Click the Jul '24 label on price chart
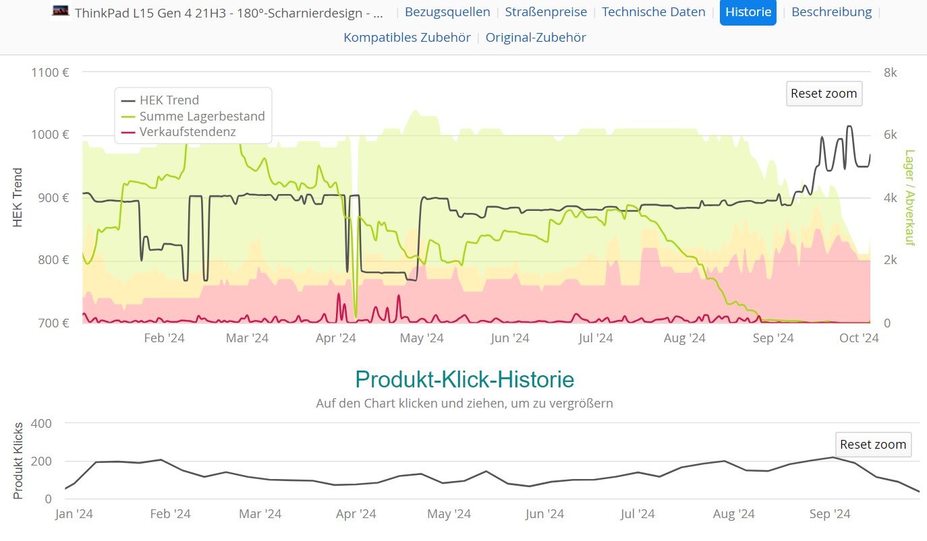927x541 pixels. pyautogui.click(x=596, y=338)
